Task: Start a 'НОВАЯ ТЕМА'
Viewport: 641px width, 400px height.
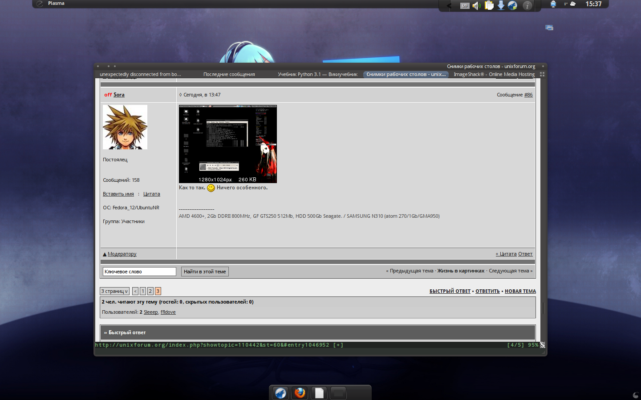Action: pyautogui.click(x=520, y=291)
